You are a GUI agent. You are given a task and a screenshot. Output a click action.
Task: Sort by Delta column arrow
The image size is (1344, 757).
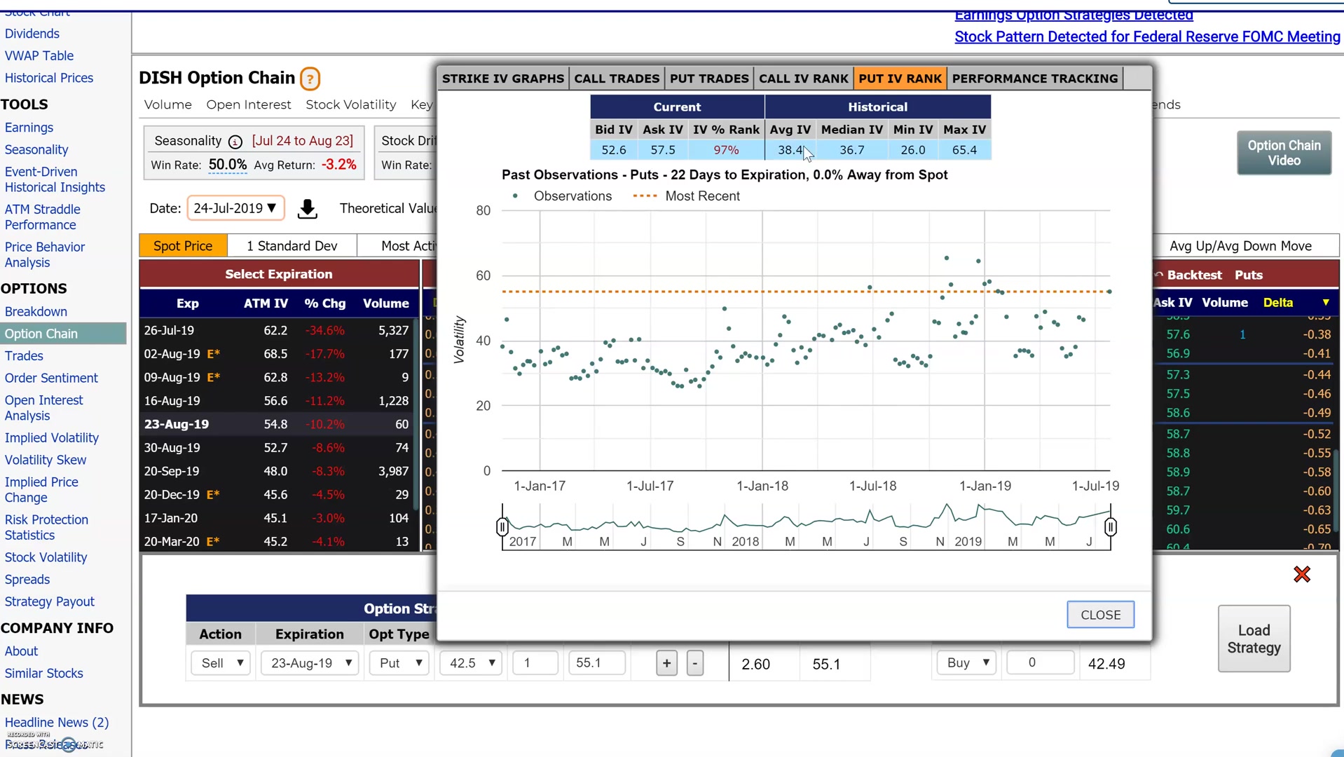[1326, 303]
